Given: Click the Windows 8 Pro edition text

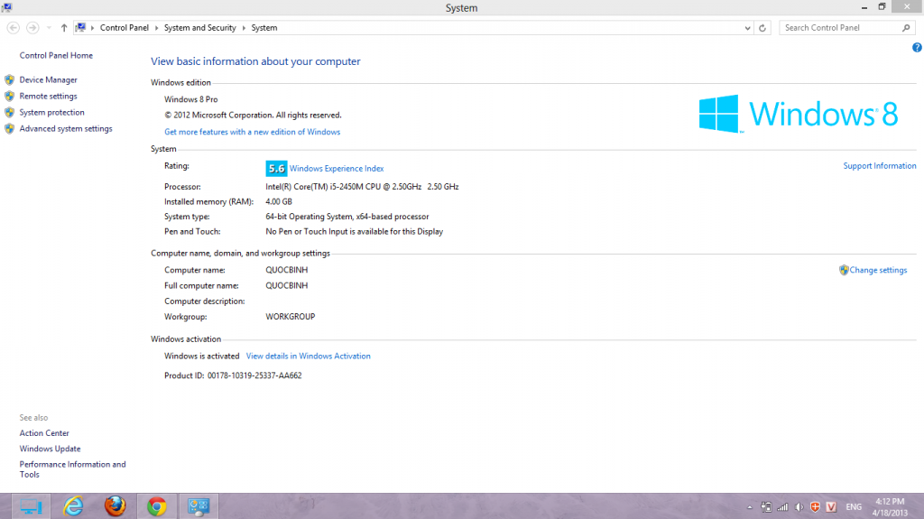Looking at the screenshot, I should pyautogui.click(x=191, y=99).
